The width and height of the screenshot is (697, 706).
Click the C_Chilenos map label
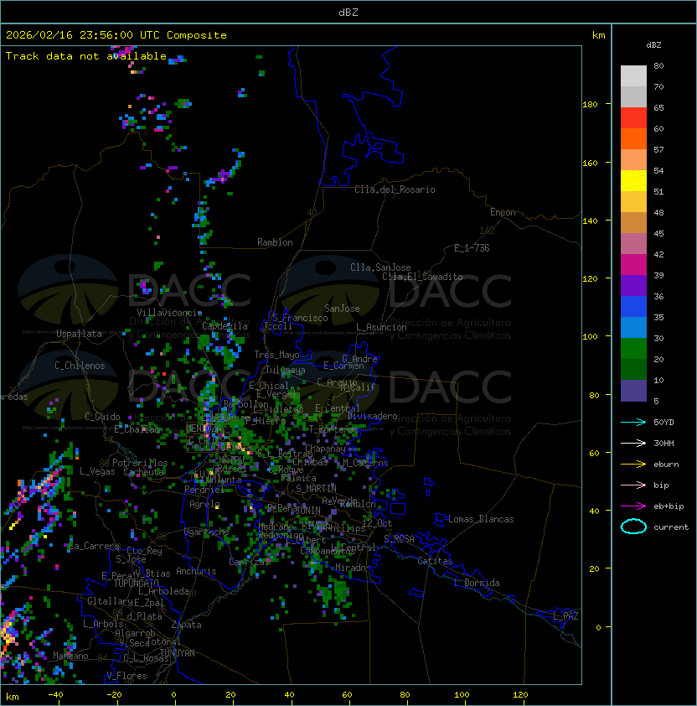(80, 366)
